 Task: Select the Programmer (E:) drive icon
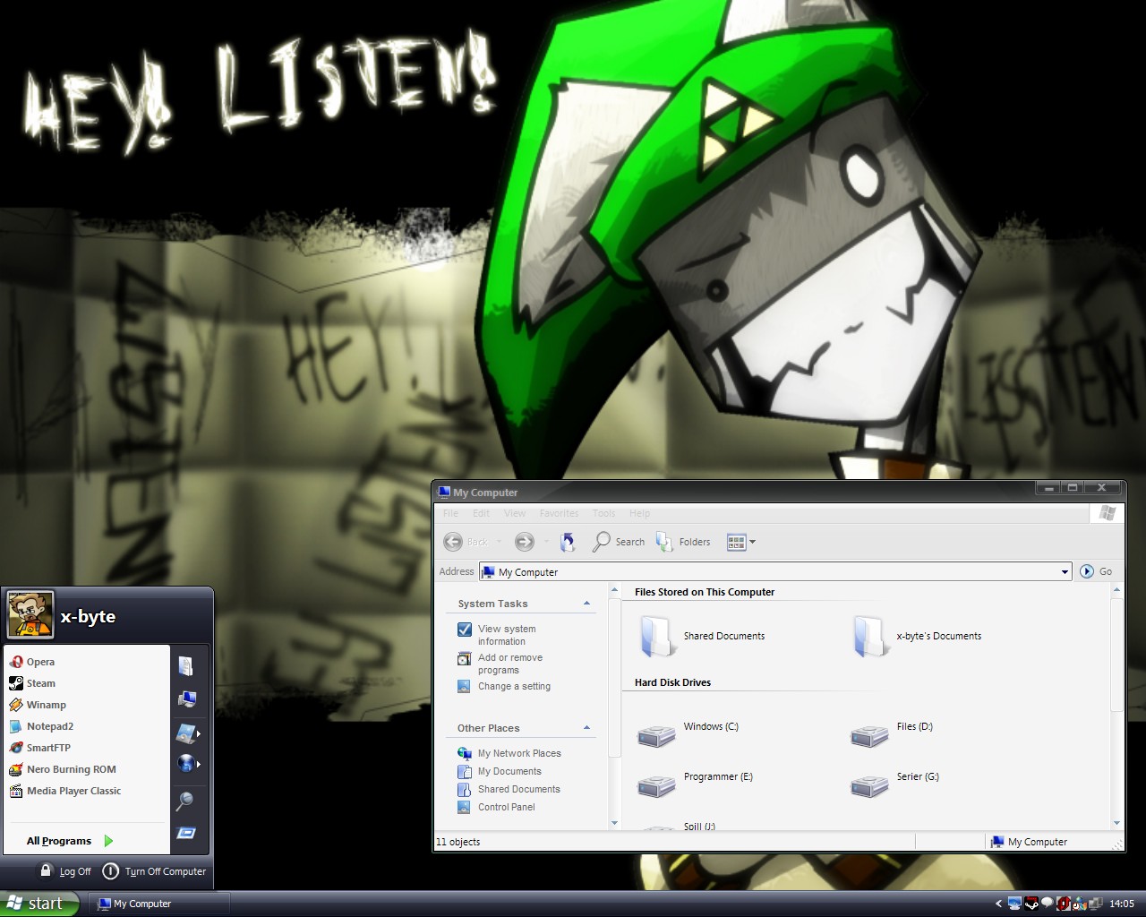[656, 785]
